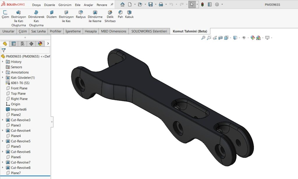This screenshot has height=179, width=298.
Task: Toggle the rebuild traffic light icon
Action: pos(202,5)
